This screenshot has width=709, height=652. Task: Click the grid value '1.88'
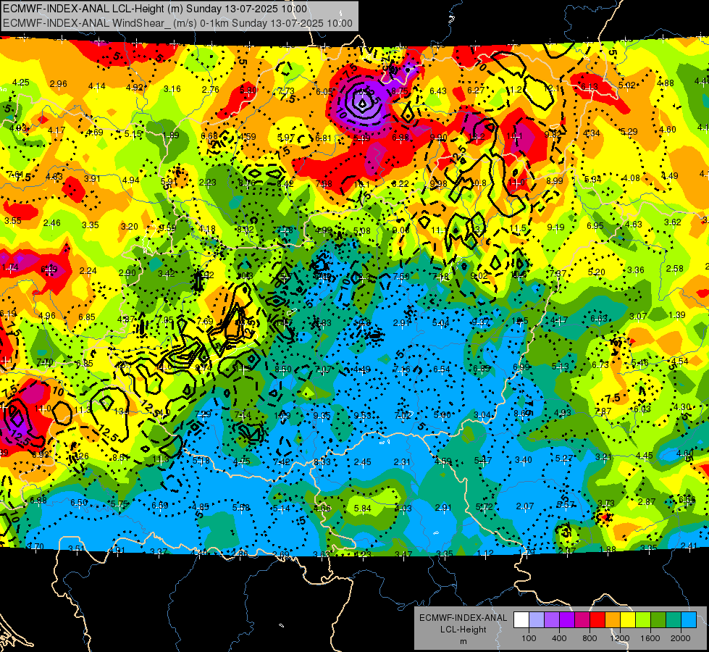[x=608, y=549]
